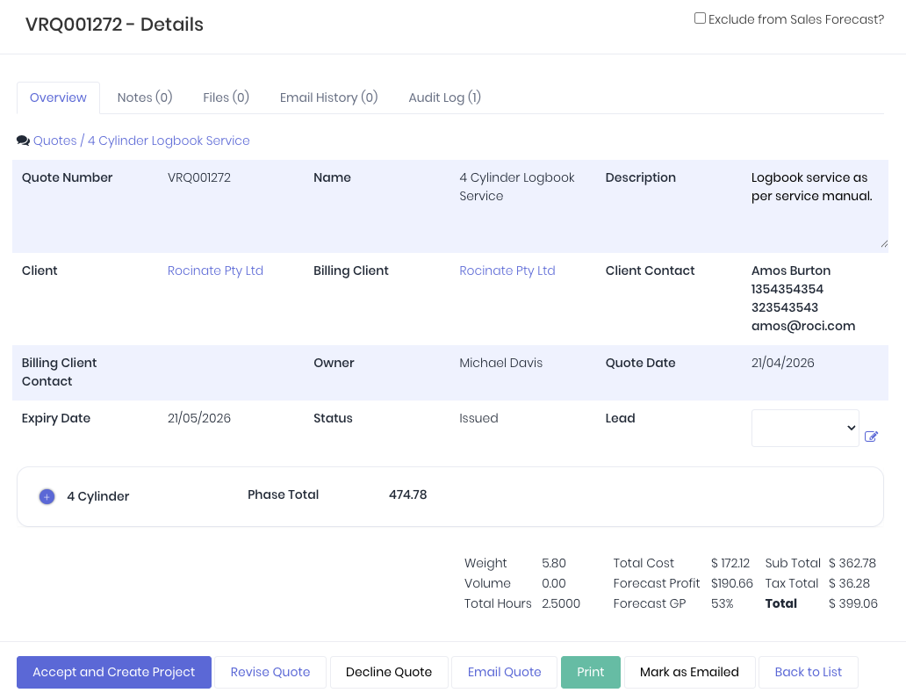Click the Forecast GP value 53%
The height and width of the screenshot is (700, 906).
click(x=723, y=603)
